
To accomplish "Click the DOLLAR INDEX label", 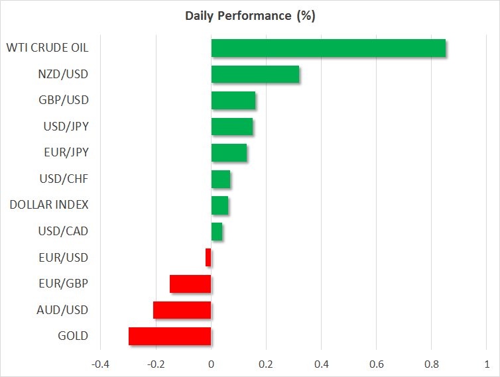I will (x=49, y=205).
